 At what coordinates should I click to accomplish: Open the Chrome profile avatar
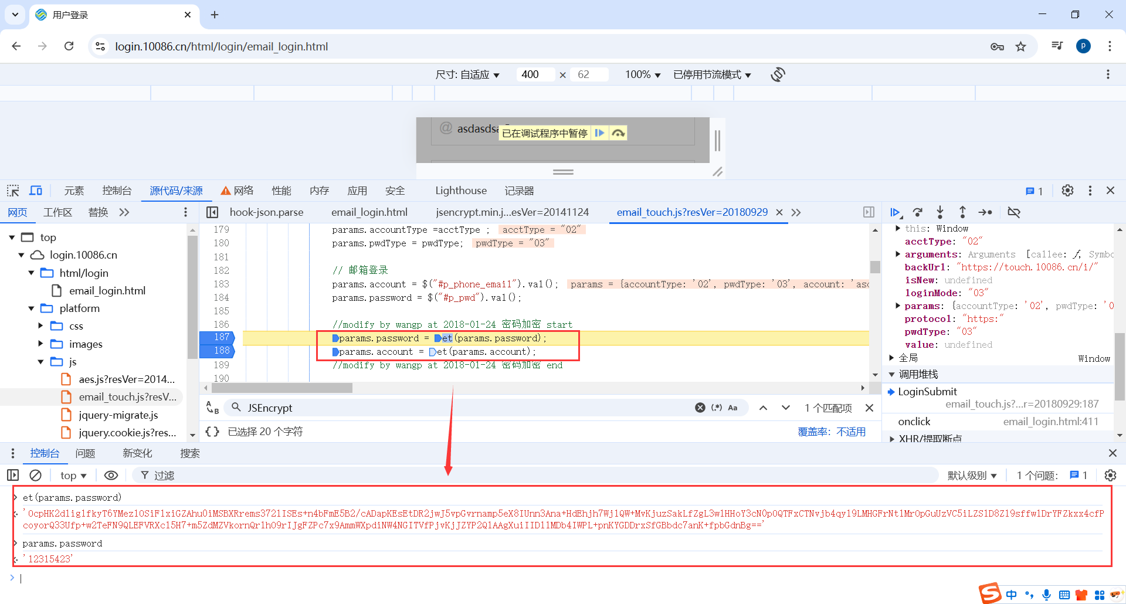tap(1083, 46)
